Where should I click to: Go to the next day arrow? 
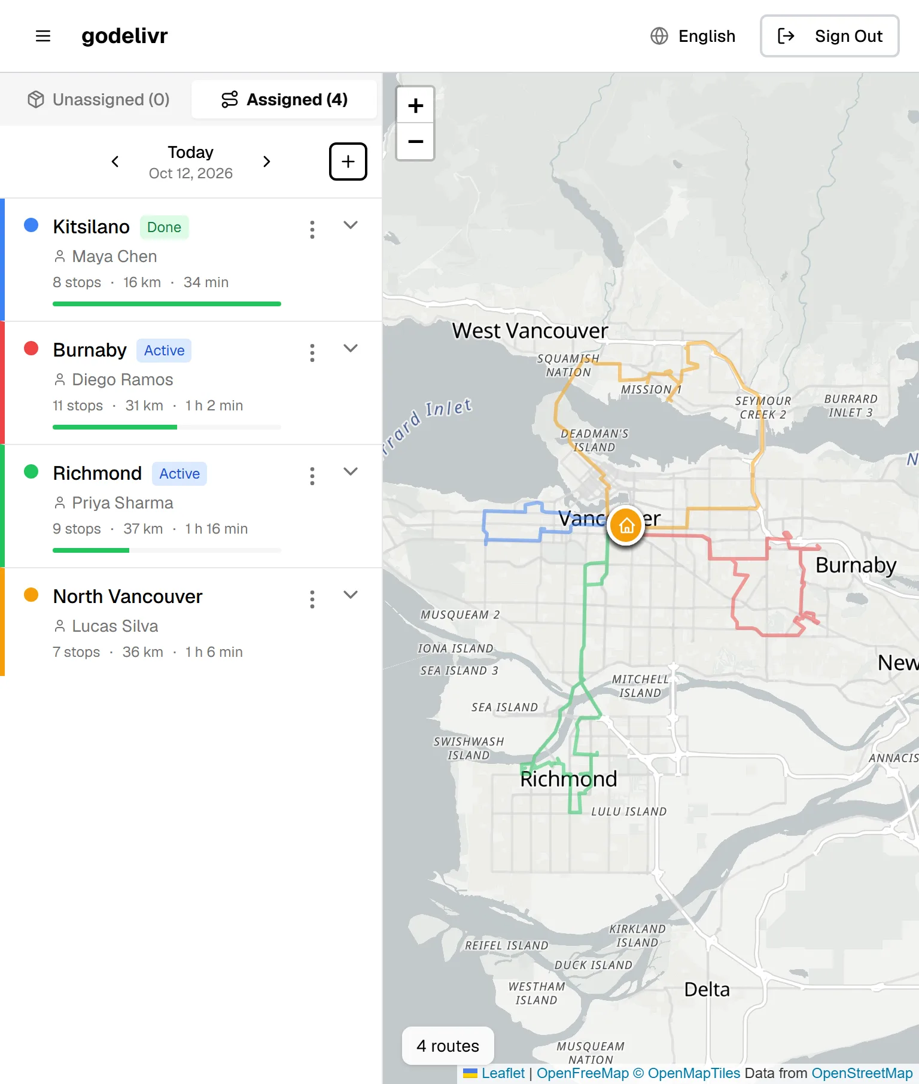pyautogui.click(x=267, y=162)
